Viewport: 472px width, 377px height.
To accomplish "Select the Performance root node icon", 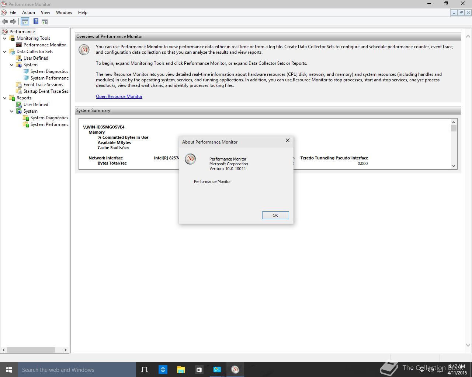I will point(5,32).
